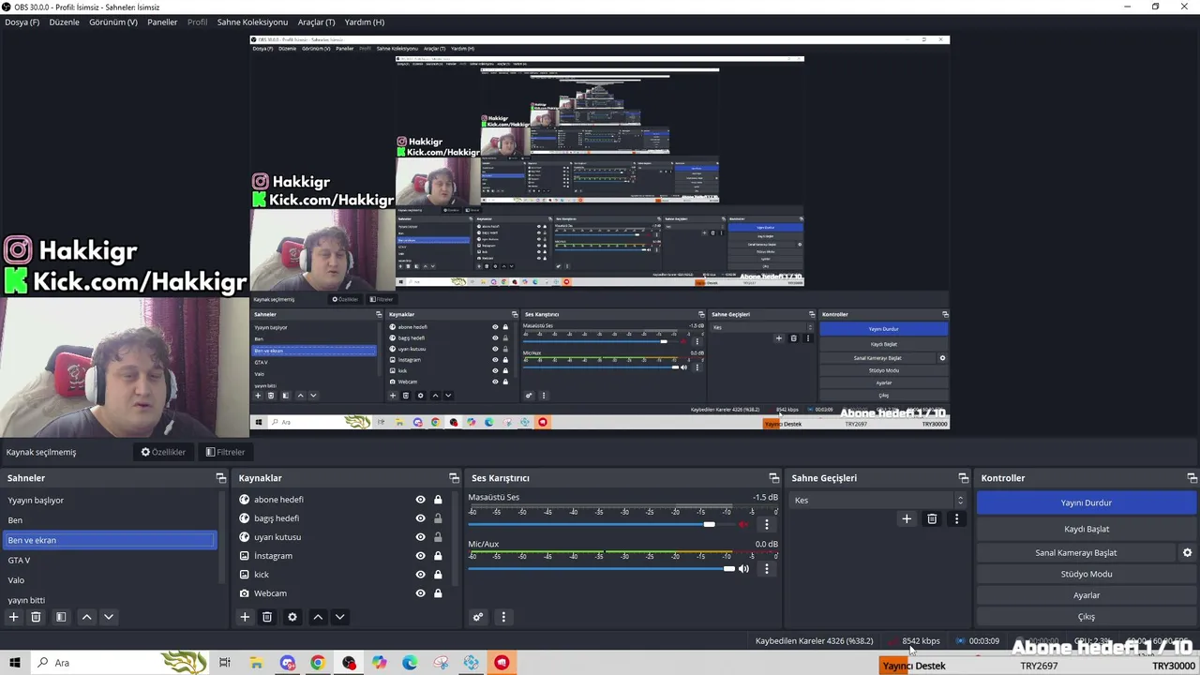This screenshot has width=1200, height=675.
Task: Hide the Instagram source
Action: pos(420,556)
